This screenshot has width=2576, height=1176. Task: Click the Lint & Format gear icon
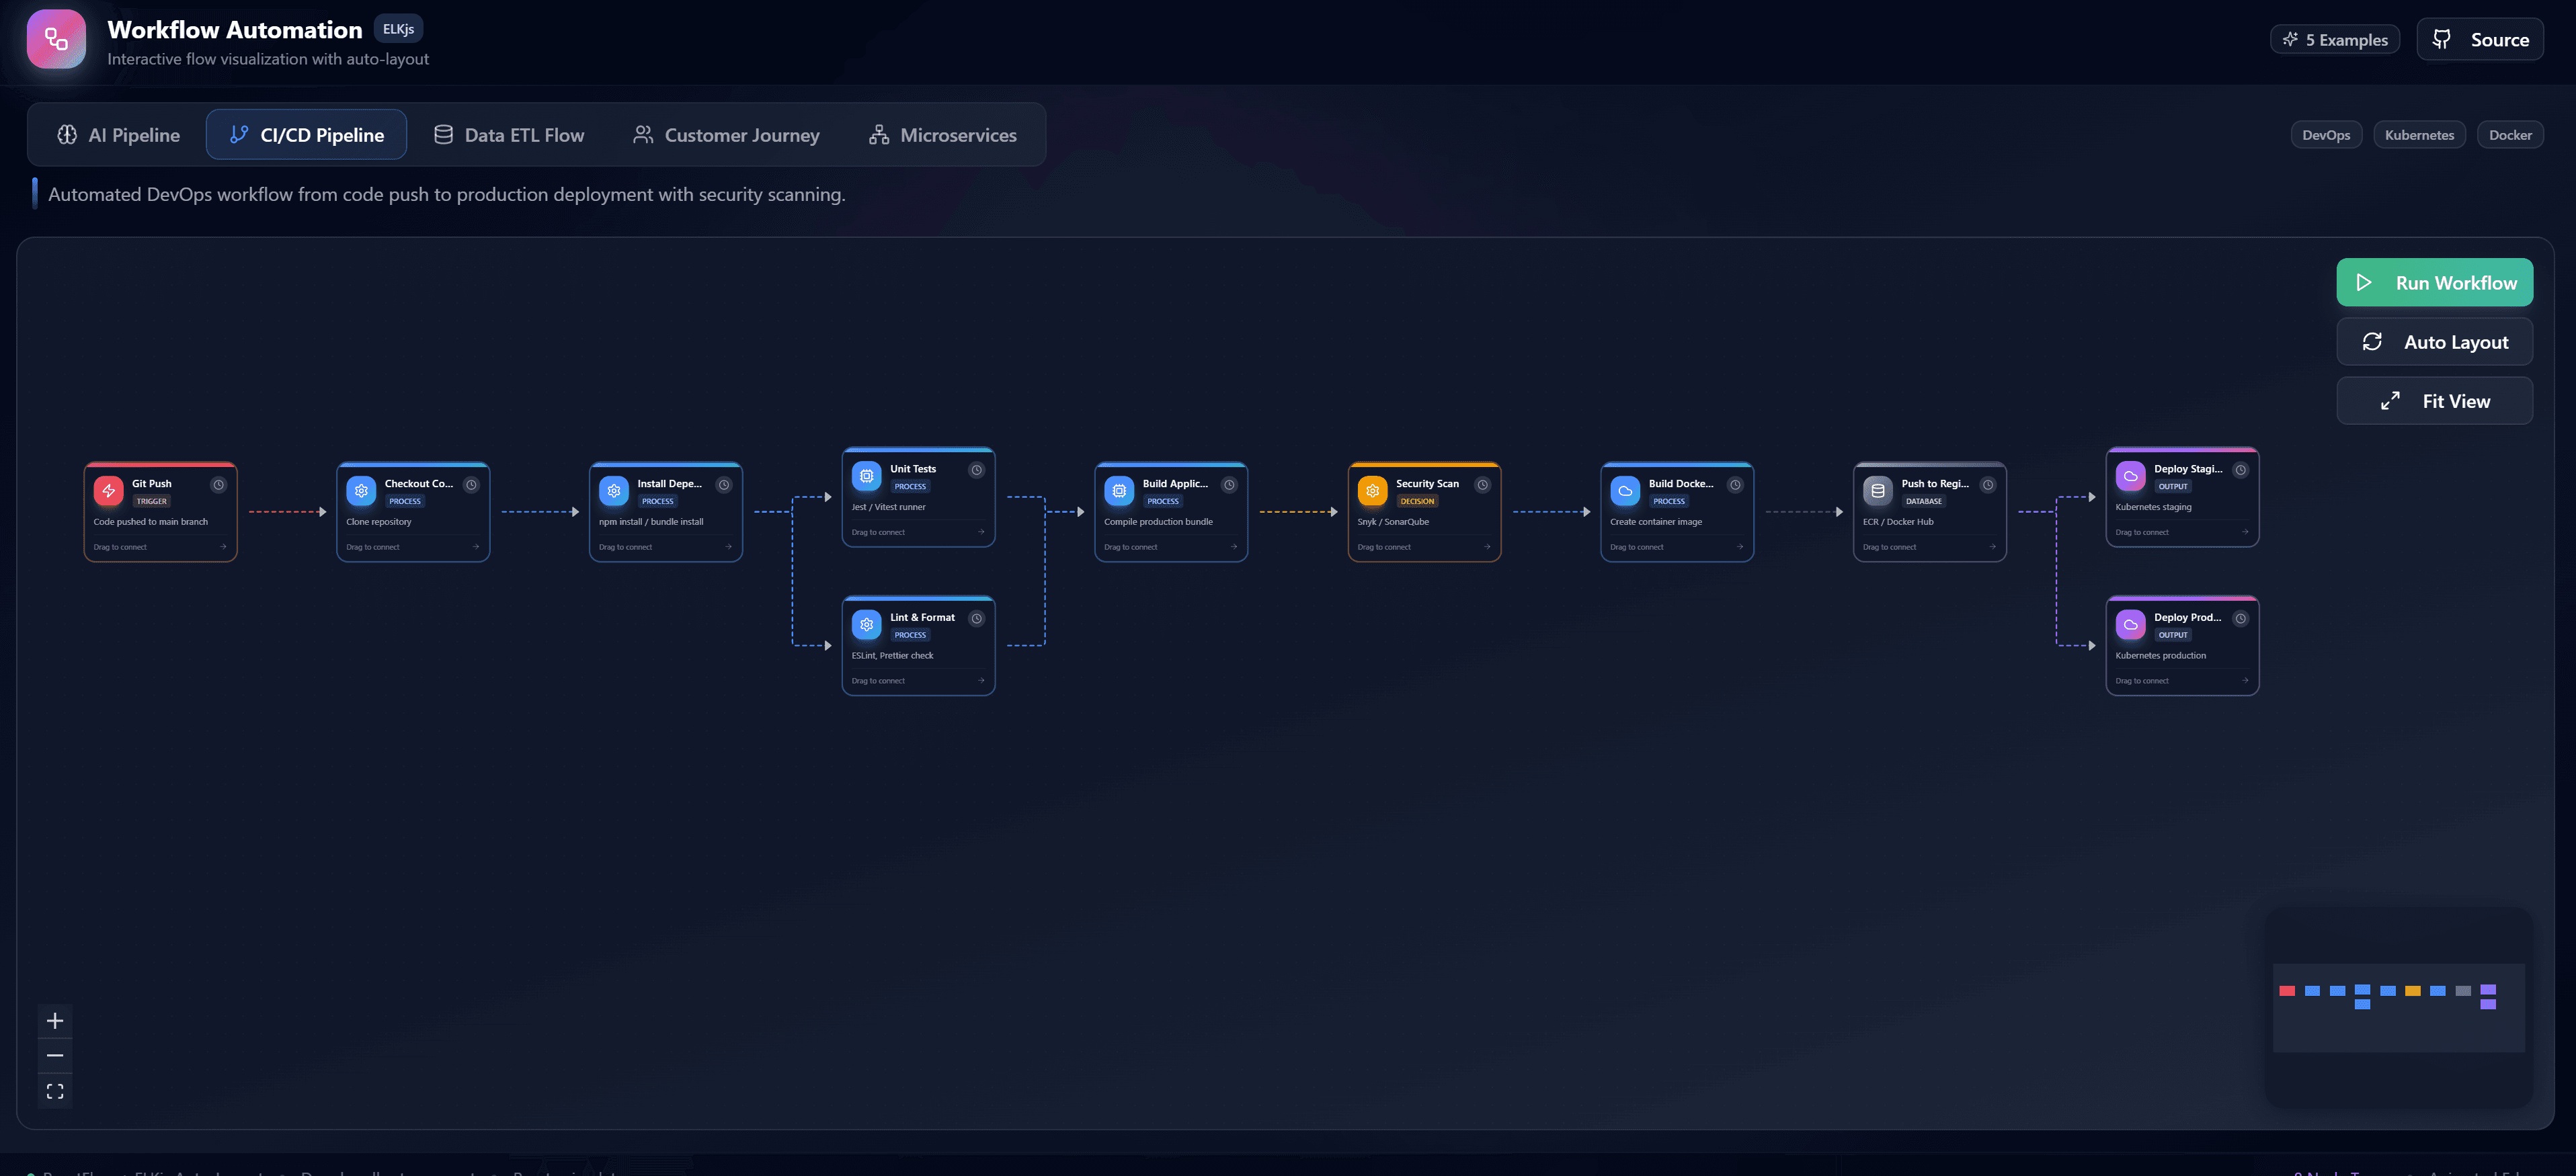pos(866,624)
